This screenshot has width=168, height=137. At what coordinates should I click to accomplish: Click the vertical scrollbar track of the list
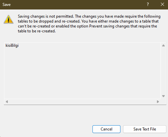(x=163, y=71)
